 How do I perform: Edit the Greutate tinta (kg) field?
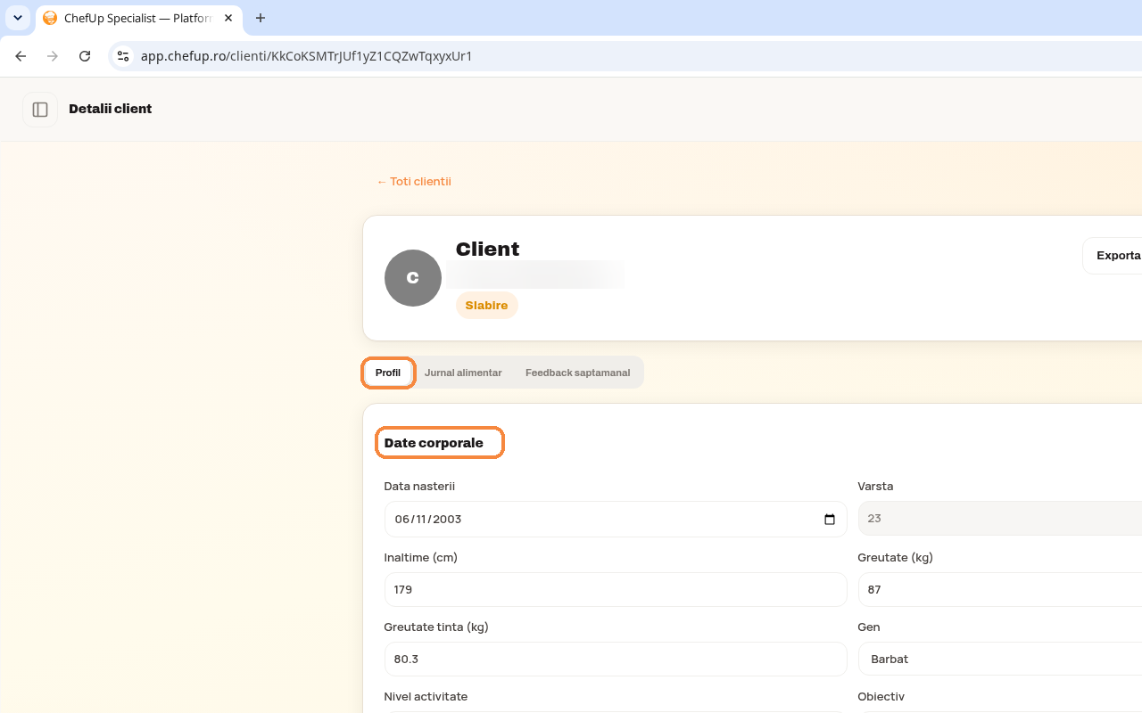pos(616,659)
